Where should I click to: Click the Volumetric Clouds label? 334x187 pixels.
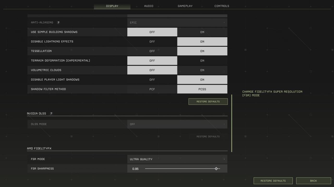46,70
